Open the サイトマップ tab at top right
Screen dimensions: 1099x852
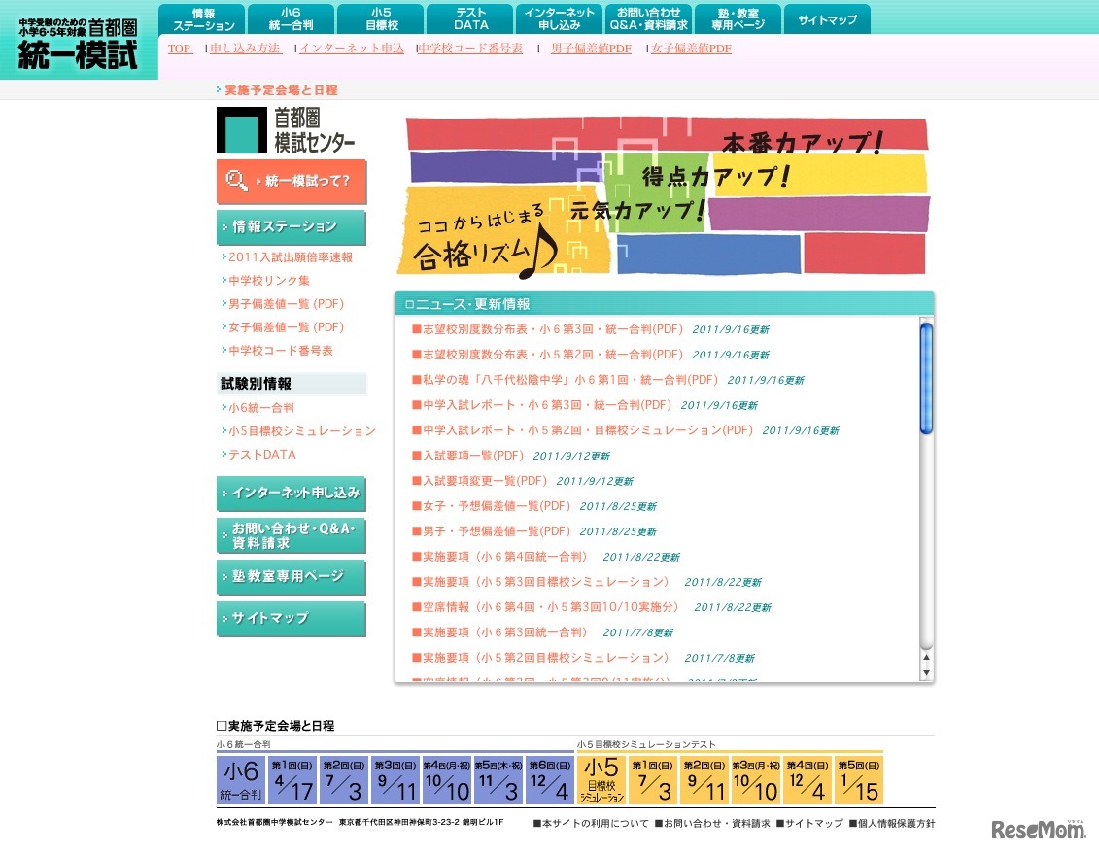(827, 17)
